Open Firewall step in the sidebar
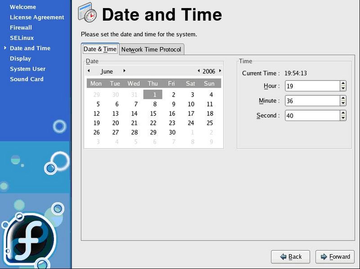360x269 pixels. (x=21, y=27)
